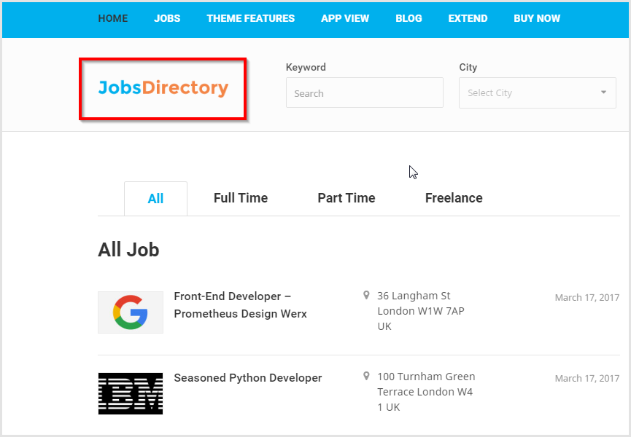
Task: Click BUY NOW in the top menu
Action: (x=537, y=18)
